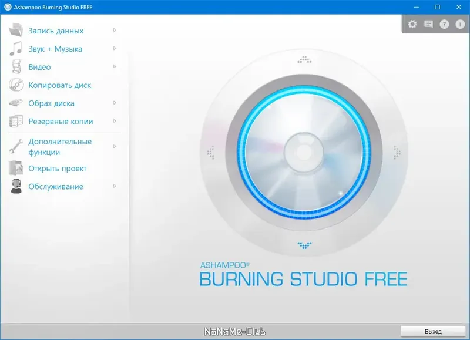This screenshot has height=340, width=470.
Task: Expand the Резервные копии submenu arrow
Action: click(115, 121)
